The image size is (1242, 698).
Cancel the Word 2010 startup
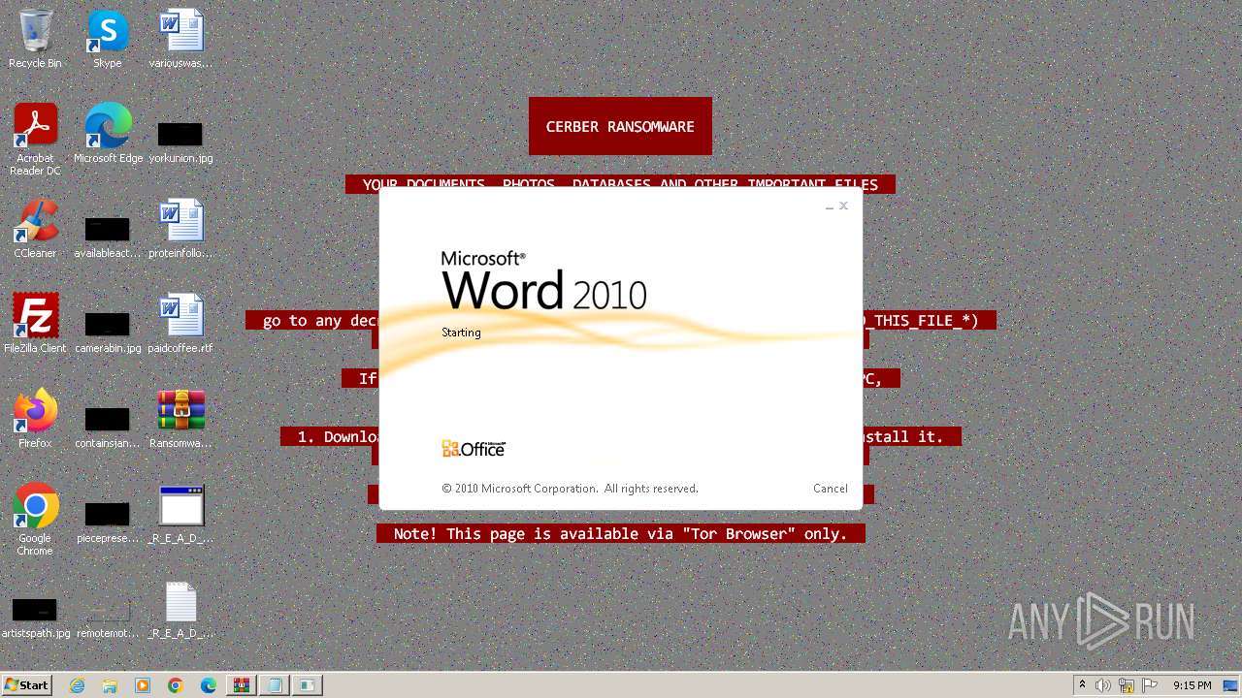[x=830, y=489]
